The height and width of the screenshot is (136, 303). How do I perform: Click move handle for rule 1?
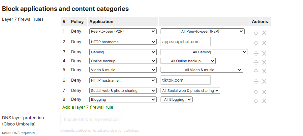[x=256, y=33]
